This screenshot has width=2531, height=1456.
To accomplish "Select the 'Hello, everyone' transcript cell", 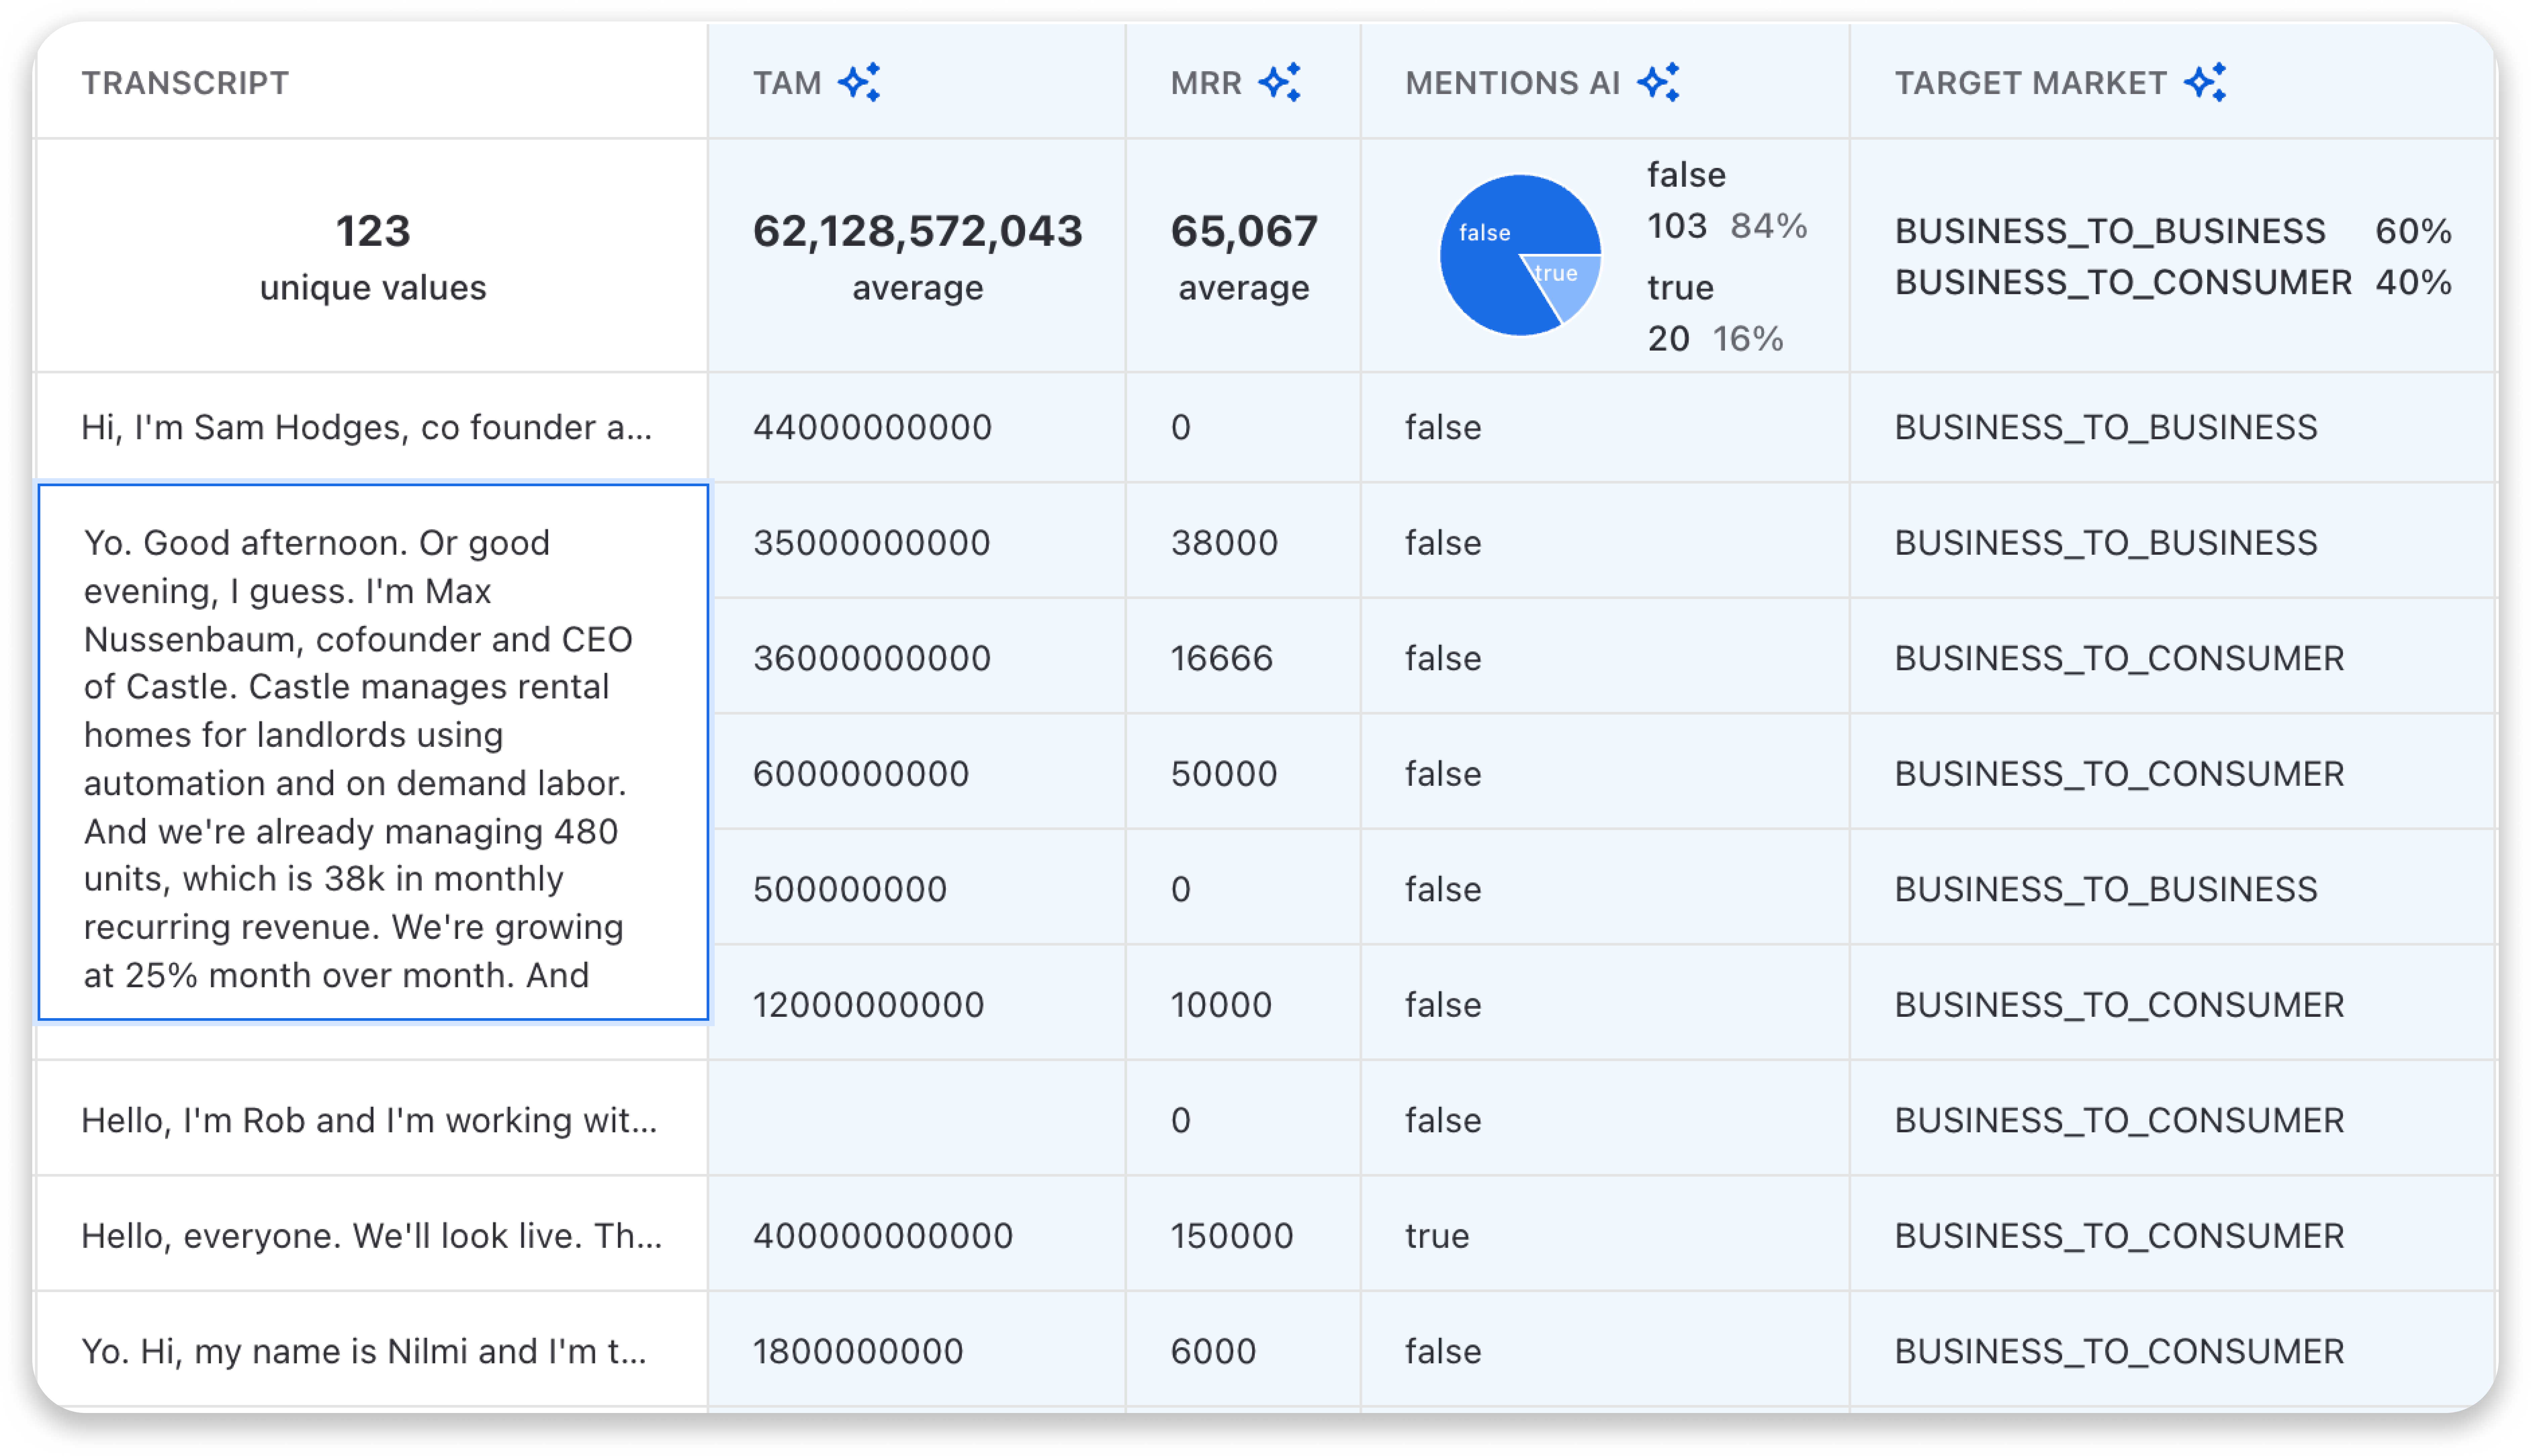I will 371,1236.
